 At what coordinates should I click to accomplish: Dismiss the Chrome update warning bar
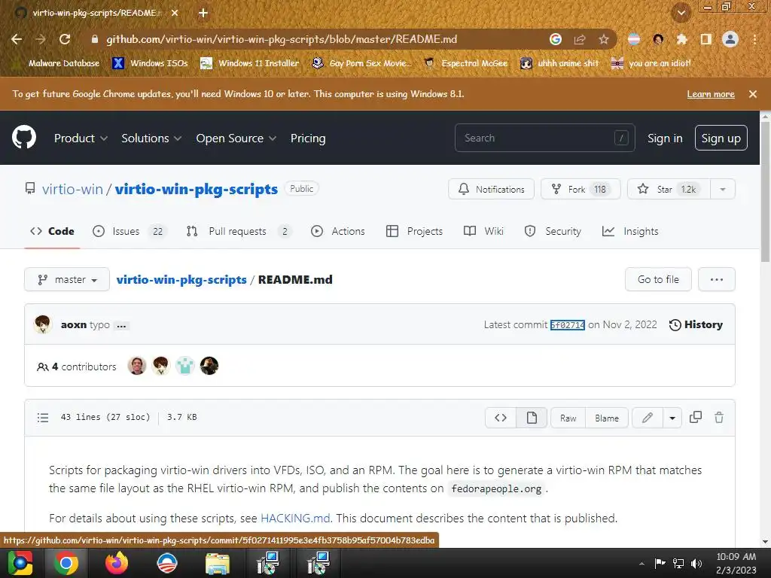[753, 94]
